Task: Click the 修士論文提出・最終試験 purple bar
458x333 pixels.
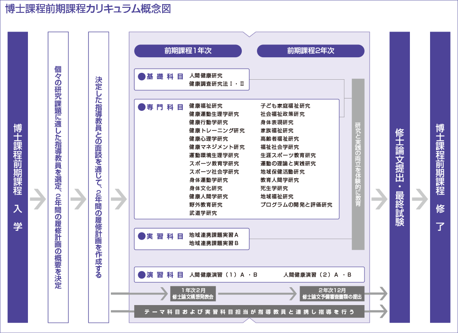Action: 399,177
